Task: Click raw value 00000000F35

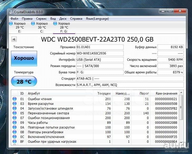Action: click(x=166, y=137)
